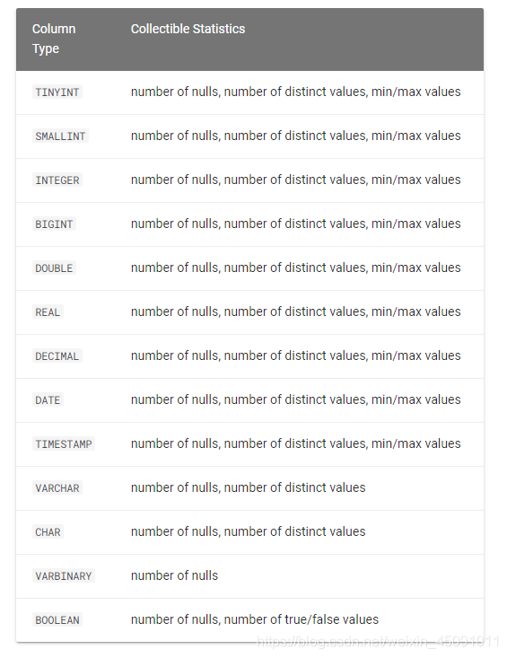Screen dimensions: 507x658
Task: Select the SMALLINT code label
Action: 60,136
